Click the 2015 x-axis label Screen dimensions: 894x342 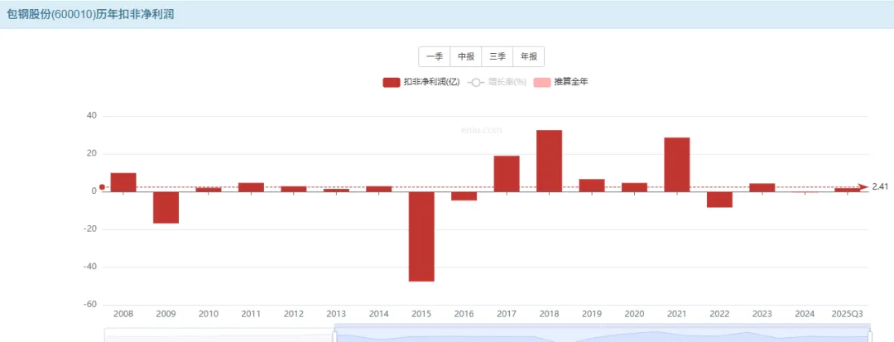(421, 314)
